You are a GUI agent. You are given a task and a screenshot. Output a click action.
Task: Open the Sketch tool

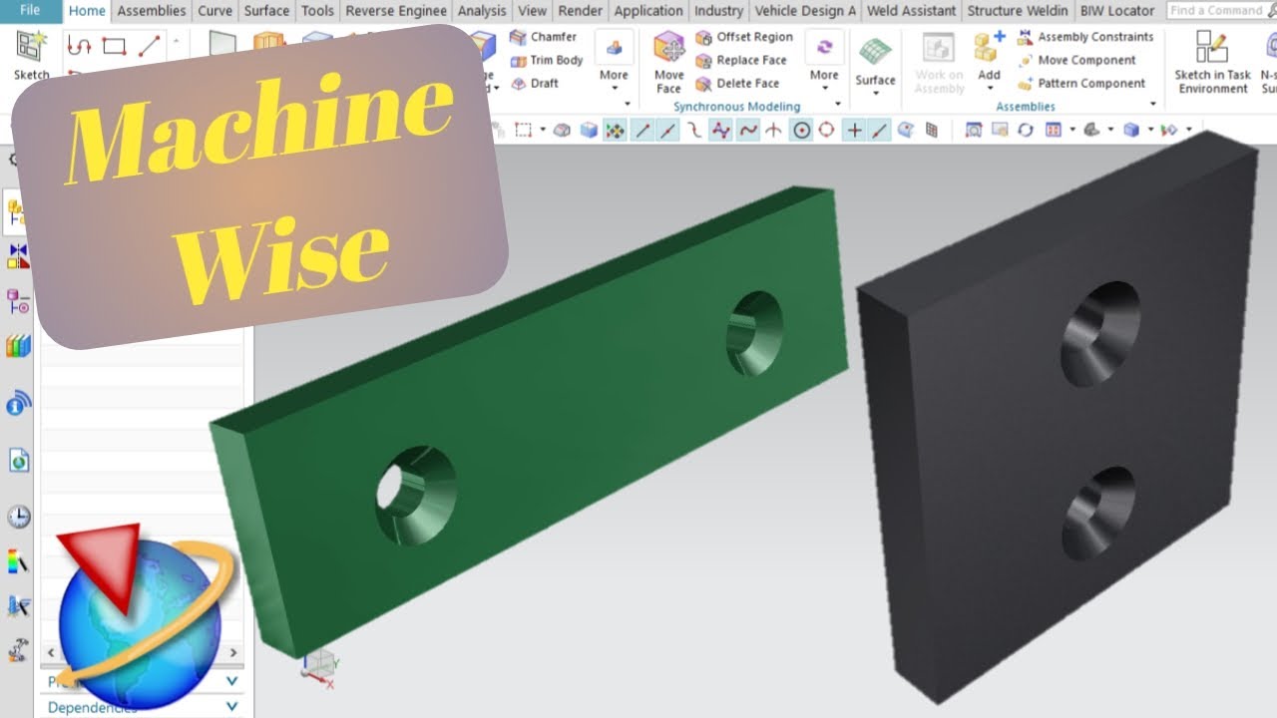click(x=31, y=56)
